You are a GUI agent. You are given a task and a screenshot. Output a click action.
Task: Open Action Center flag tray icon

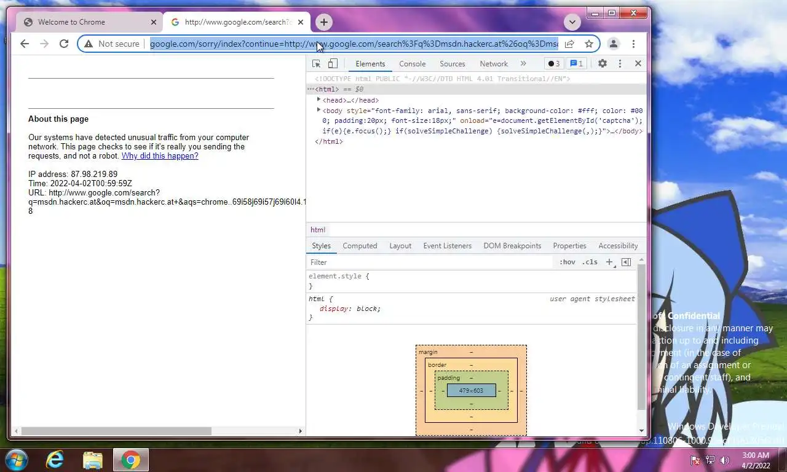tap(695, 460)
